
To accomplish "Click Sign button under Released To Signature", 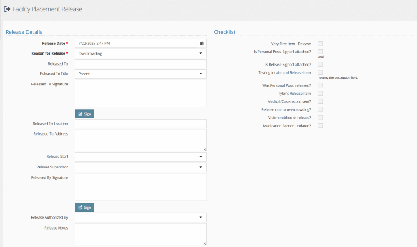I will 85,114.
